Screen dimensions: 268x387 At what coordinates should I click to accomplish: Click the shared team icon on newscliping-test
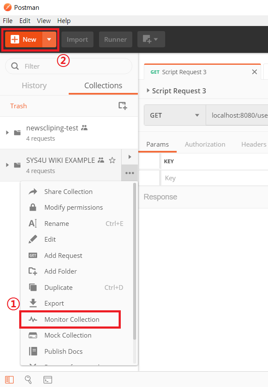[84, 128]
